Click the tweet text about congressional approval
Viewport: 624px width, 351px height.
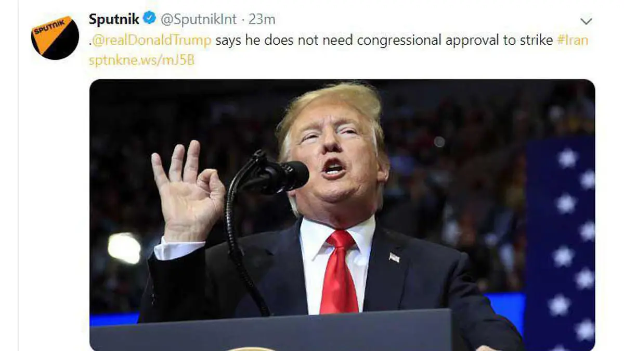384,41
